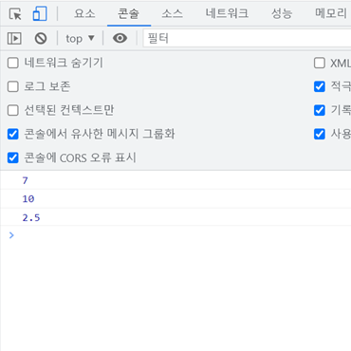
Task: Check the 선택된 컨텍스트만 option
Action: [x=13, y=110]
